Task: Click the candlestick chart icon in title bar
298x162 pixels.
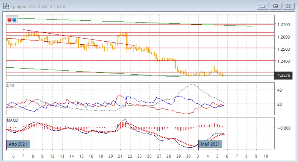Action: coord(6,6)
